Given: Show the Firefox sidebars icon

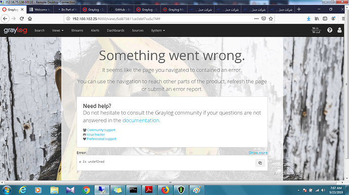Looking at the screenshot, I should coord(325,19).
